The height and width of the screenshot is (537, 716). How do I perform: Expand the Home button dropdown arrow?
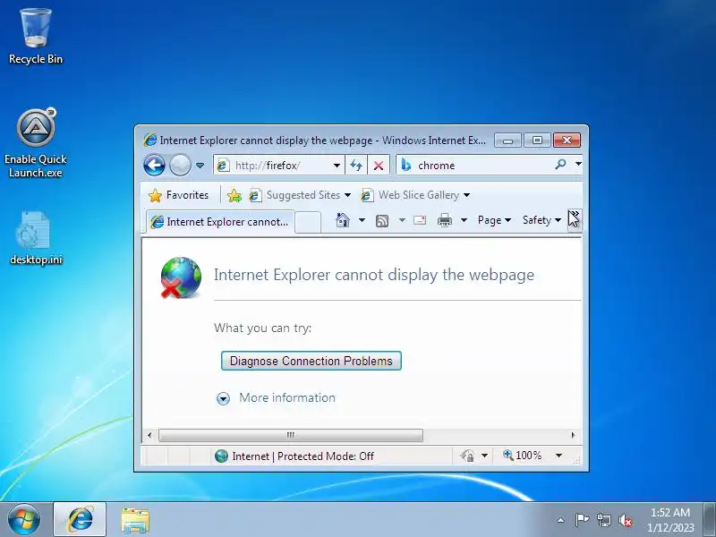(x=362, y=220)
